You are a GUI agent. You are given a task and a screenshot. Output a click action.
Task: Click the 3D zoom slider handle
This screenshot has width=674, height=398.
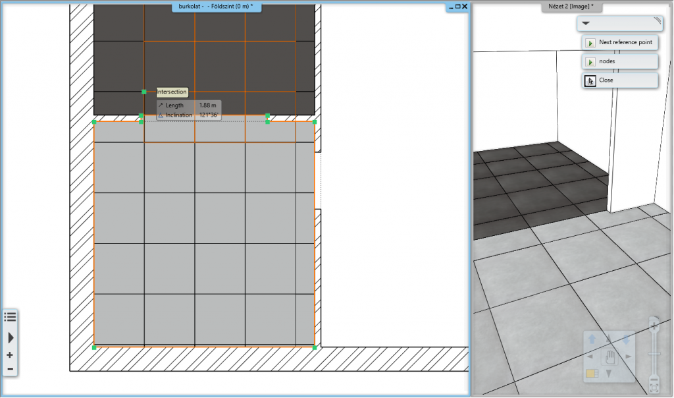coord(654,354)
